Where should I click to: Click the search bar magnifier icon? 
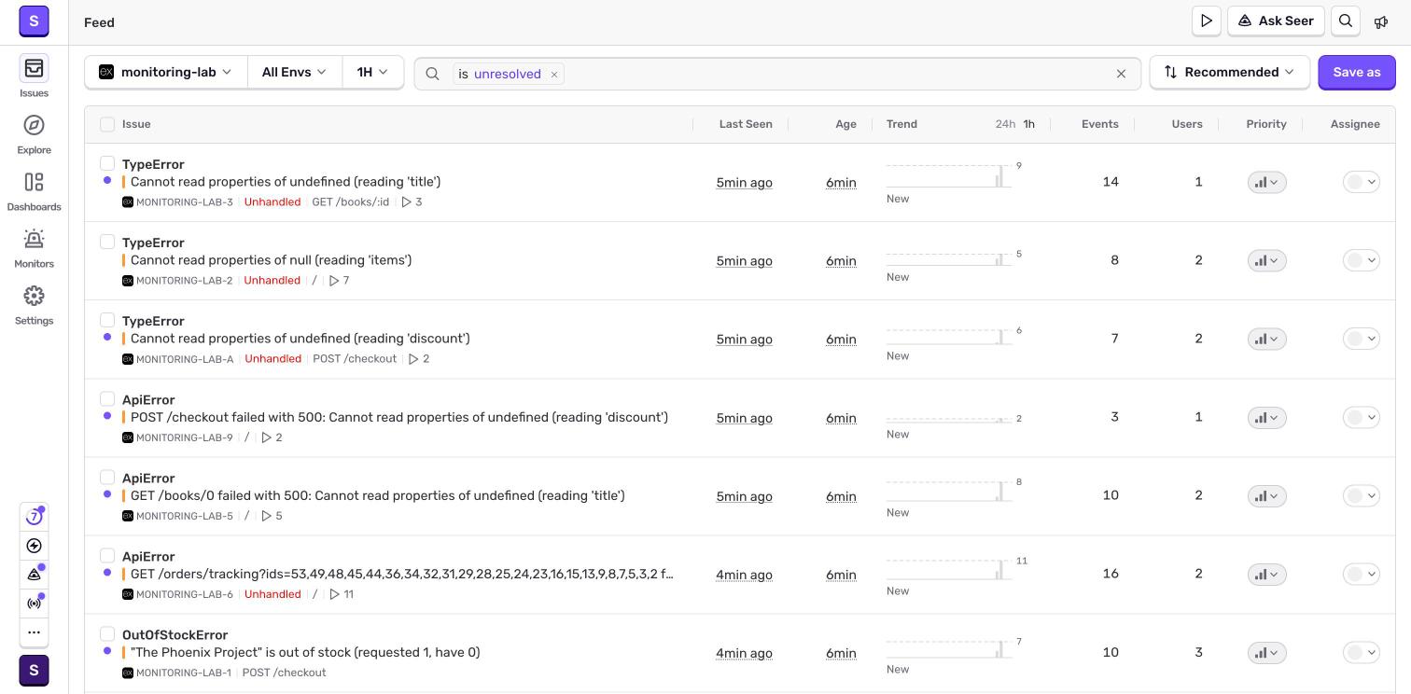(432, 74)
